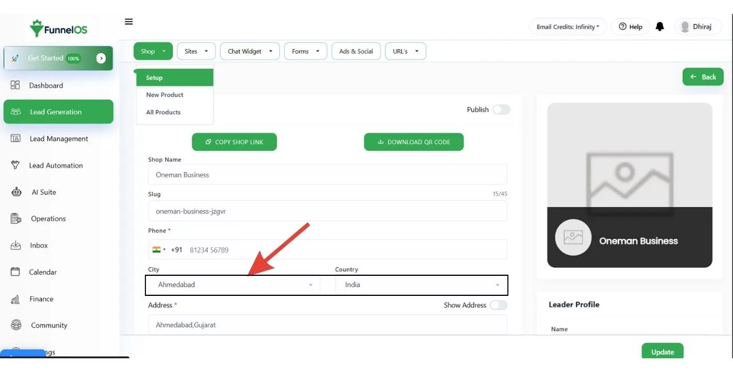
Task: Click the Download QR Code button
Action: 413,142
